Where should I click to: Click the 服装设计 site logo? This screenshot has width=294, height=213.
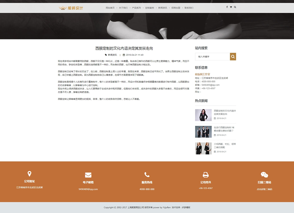click(x=71, y=8)
